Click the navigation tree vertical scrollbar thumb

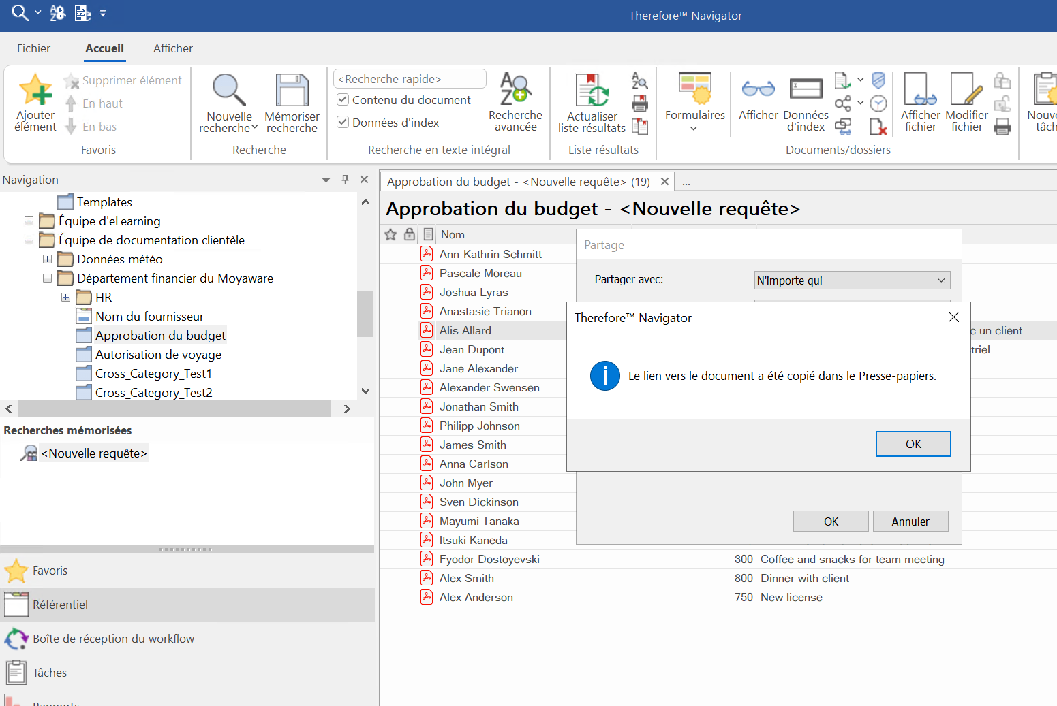[x=365, y=314]
